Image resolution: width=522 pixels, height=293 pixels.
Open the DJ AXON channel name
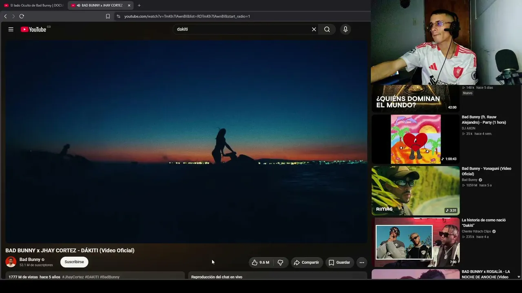pyautogui.click(x=469, y=128)
